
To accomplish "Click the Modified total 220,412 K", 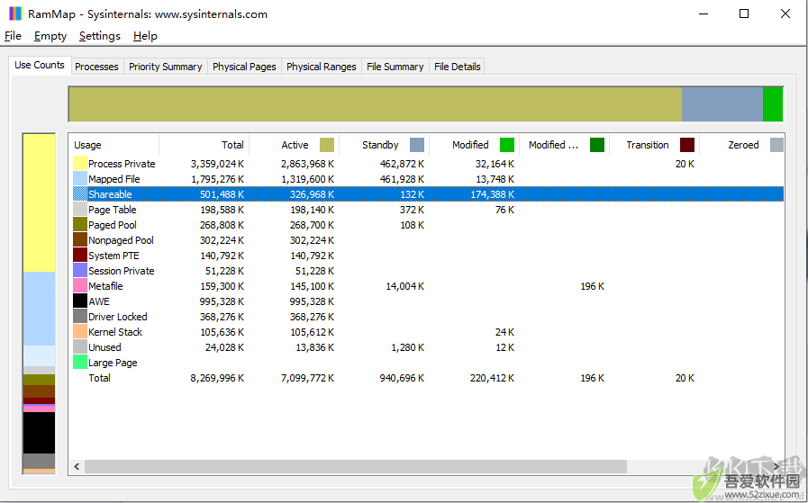I will (492, 378).
